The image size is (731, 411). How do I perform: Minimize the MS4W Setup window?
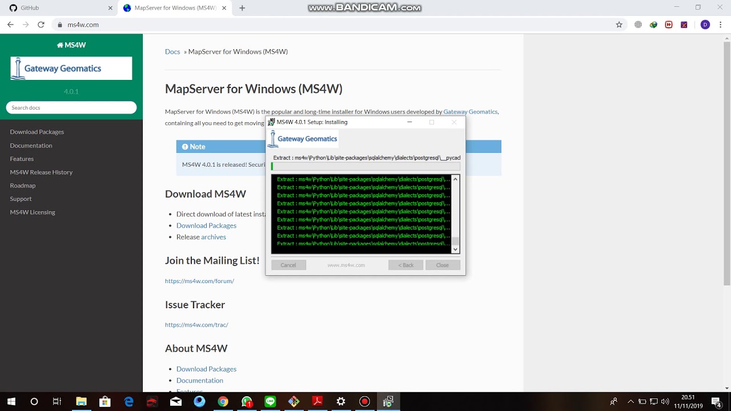click(409, 122)
